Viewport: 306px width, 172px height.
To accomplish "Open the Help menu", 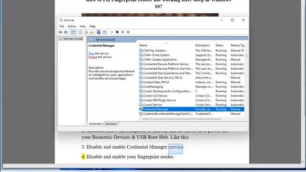I will coord(92,26).
